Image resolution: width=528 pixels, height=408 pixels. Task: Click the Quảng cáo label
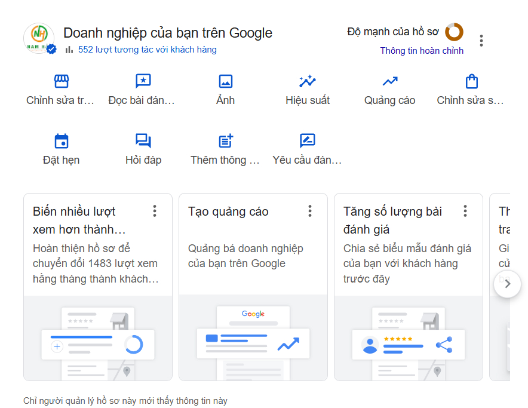click(389, 100)
